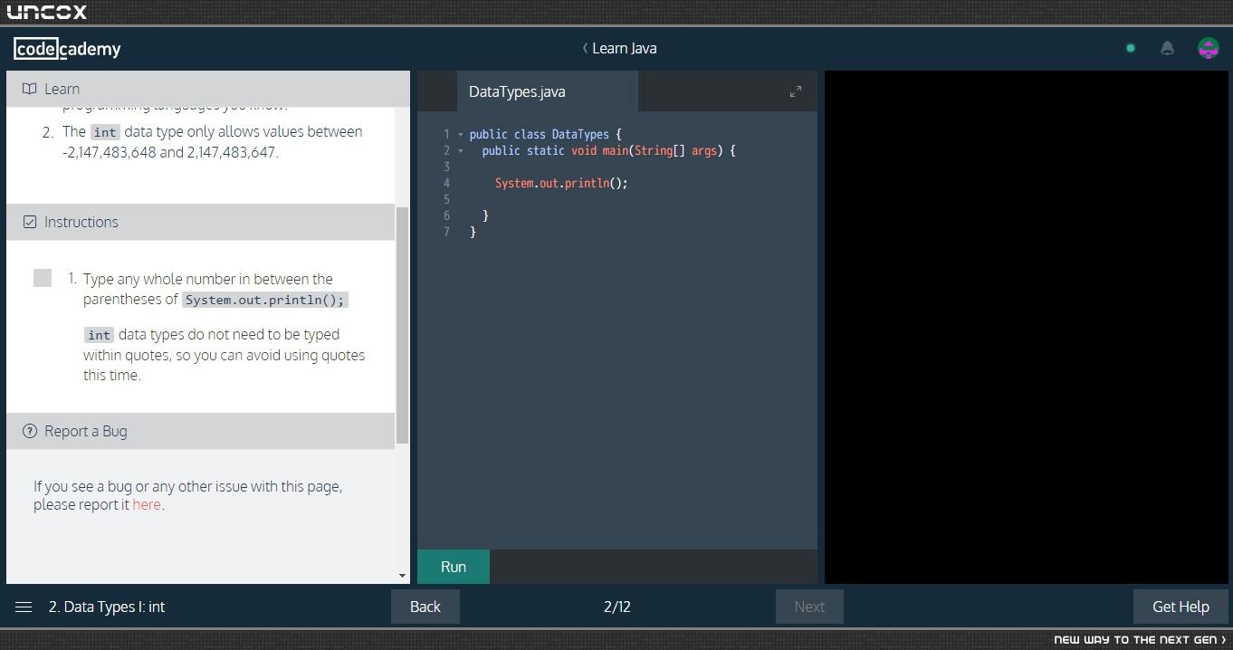Expand the code editor to fullscreen
The height and width of the screenshot is (650, 1233).
(796, 91)
